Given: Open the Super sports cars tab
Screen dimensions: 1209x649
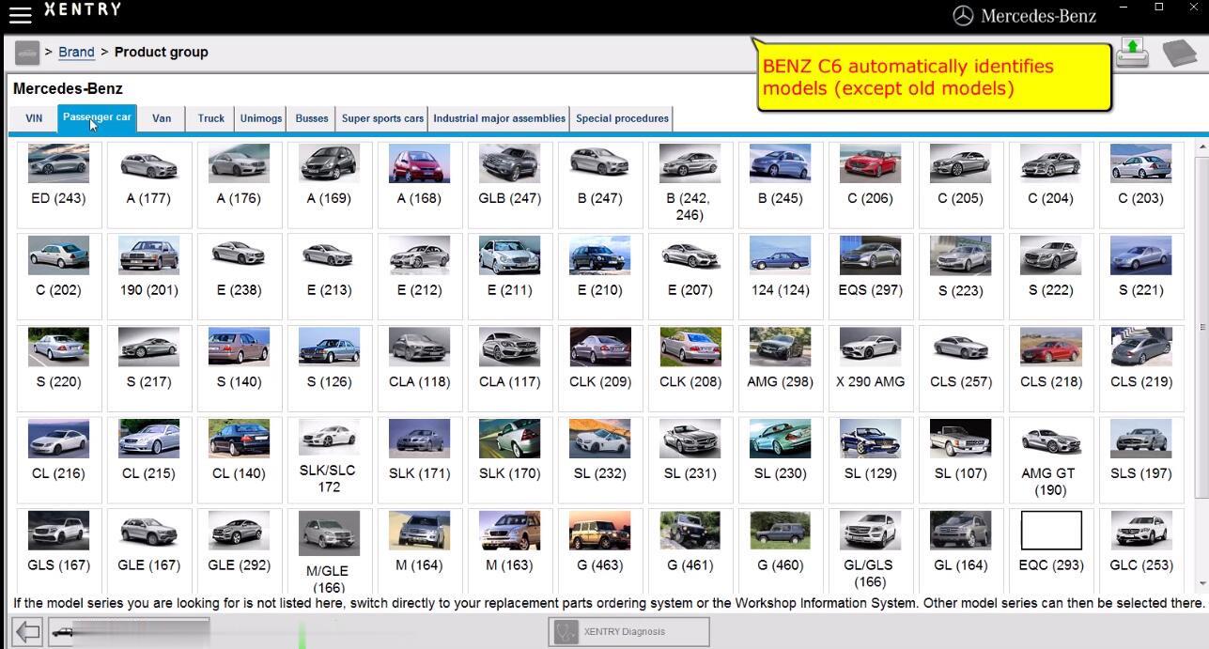Looking at the screenshot, I should click(x=382, y=118).
